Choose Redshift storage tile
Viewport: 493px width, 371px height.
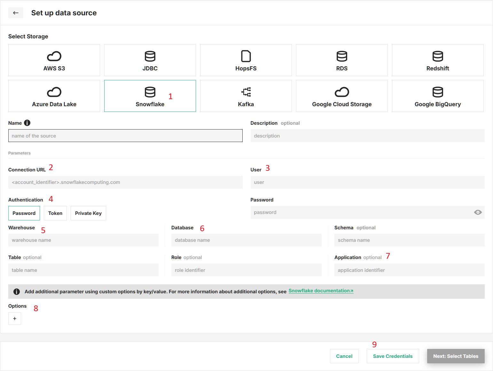[437, 60]
